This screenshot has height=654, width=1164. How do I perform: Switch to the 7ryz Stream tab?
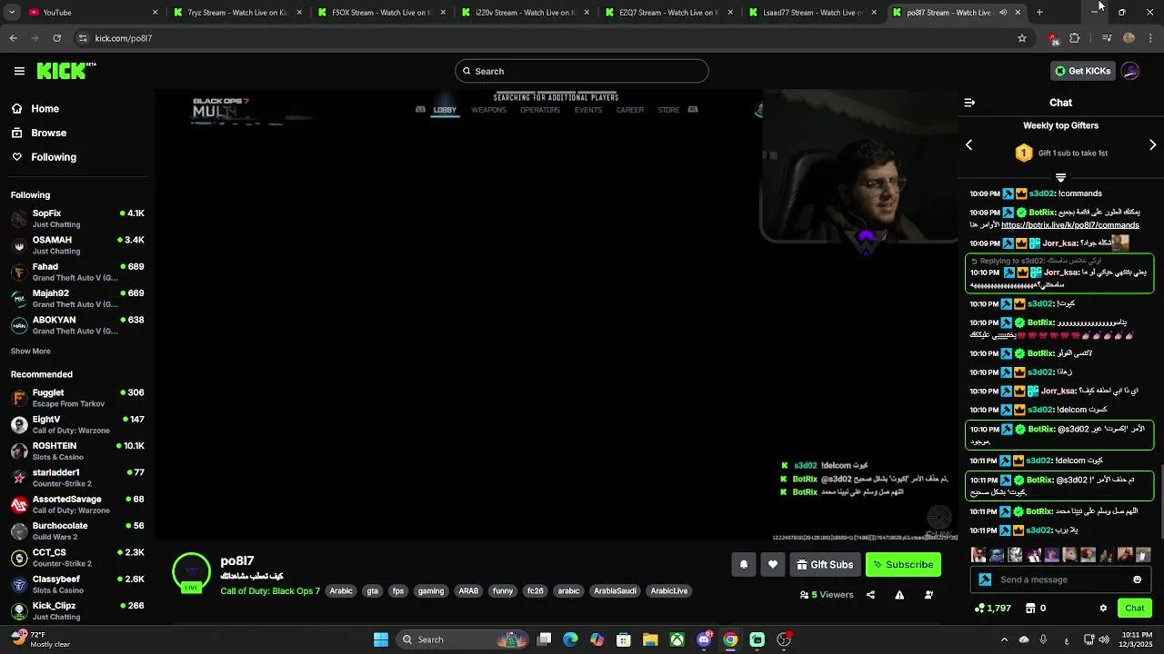pyautogui.click(x=238, y=13)
